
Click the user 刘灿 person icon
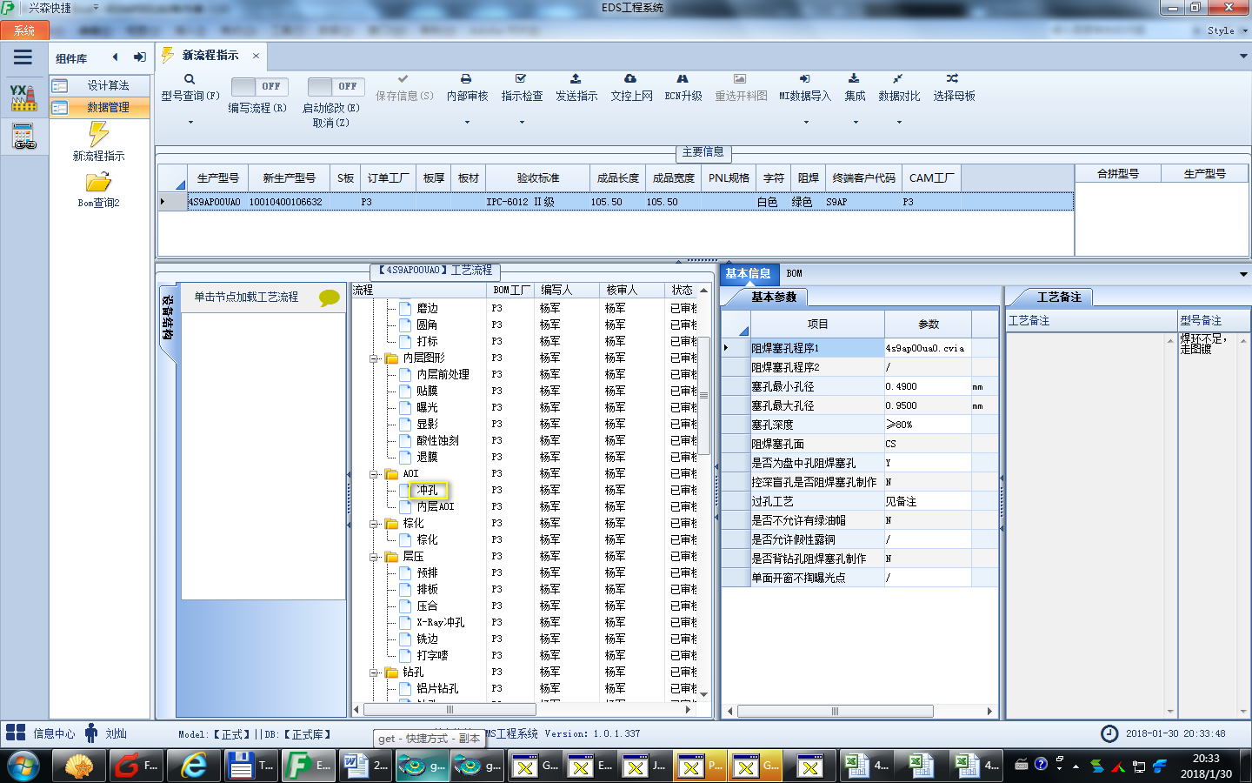coord(91,733)
